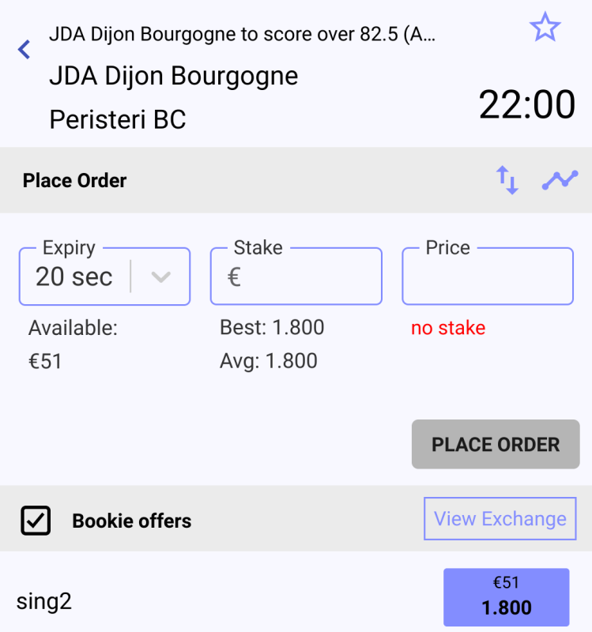Select the sing2 €51 at 1.800 offer
Image resolution: width=592 pixels, height=632 pixels.
506,596
